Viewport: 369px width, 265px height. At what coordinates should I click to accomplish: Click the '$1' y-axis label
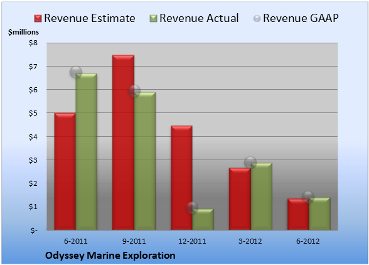click(x=33, y=207)
